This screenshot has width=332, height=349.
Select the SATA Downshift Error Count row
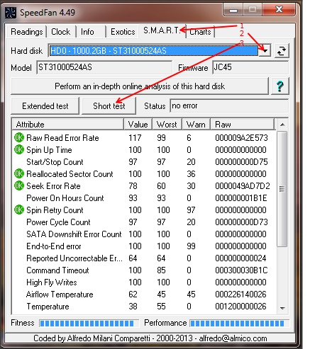click(x=144, y=234)
